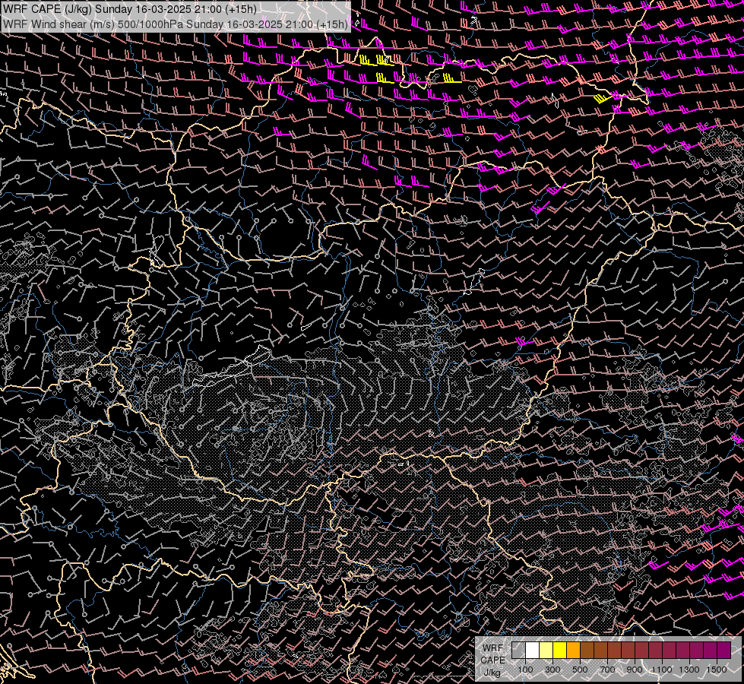Click the '900' legend value
744x684 pixels.
pyautogui.click(x=635, y=670)
